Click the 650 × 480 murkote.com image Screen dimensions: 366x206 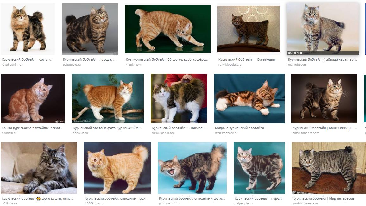pos(323,29)
